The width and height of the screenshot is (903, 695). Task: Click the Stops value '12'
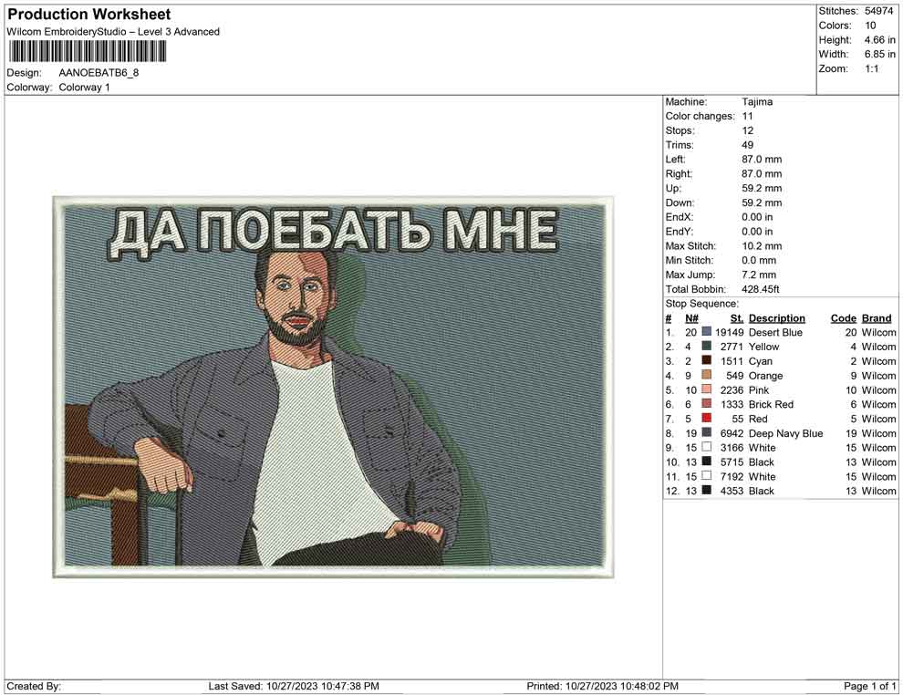click(748, 130)
